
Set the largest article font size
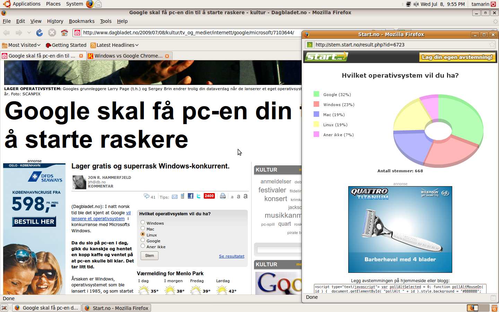245,196
